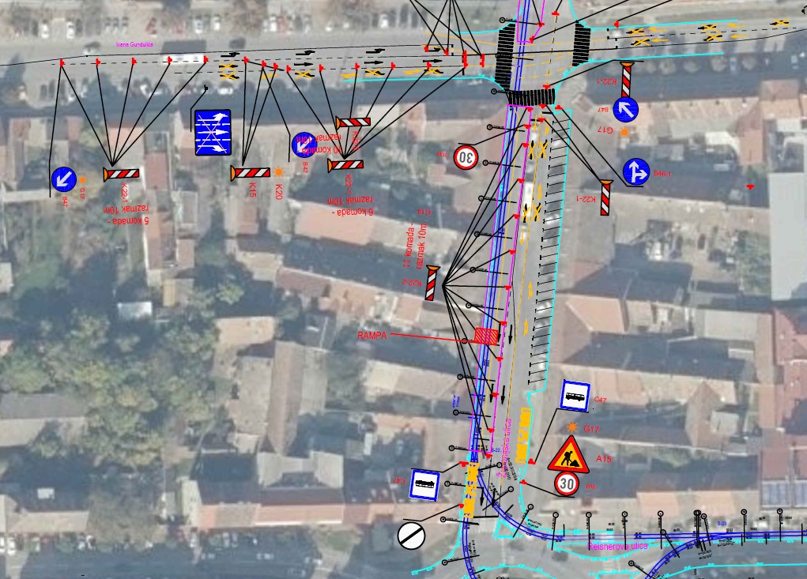Screen dimensions: 807x579
Task: Click the vertical K22-2 striped delineator post
Action: click(x=432, y=284)
